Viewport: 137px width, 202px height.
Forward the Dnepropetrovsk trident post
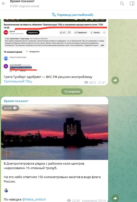[x=115, y=199]
